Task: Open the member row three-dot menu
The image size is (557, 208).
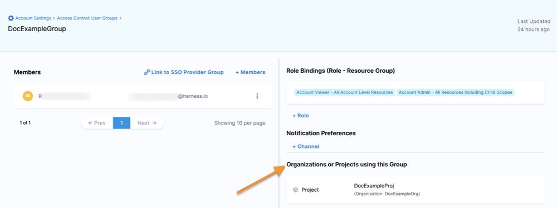Action: [257, 96]
